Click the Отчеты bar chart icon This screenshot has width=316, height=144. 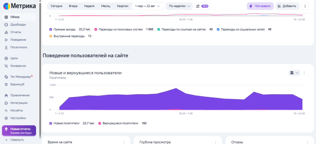tap(6, 32)
